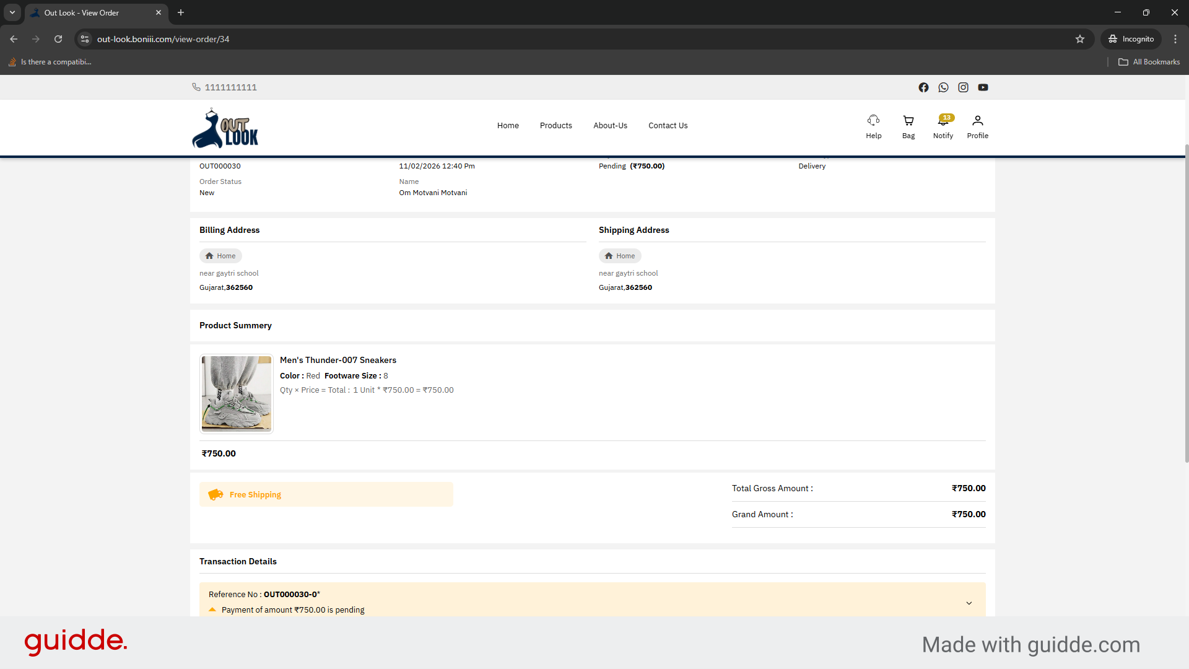
Task: Open the shopping Bag icon
Action: 908,121
